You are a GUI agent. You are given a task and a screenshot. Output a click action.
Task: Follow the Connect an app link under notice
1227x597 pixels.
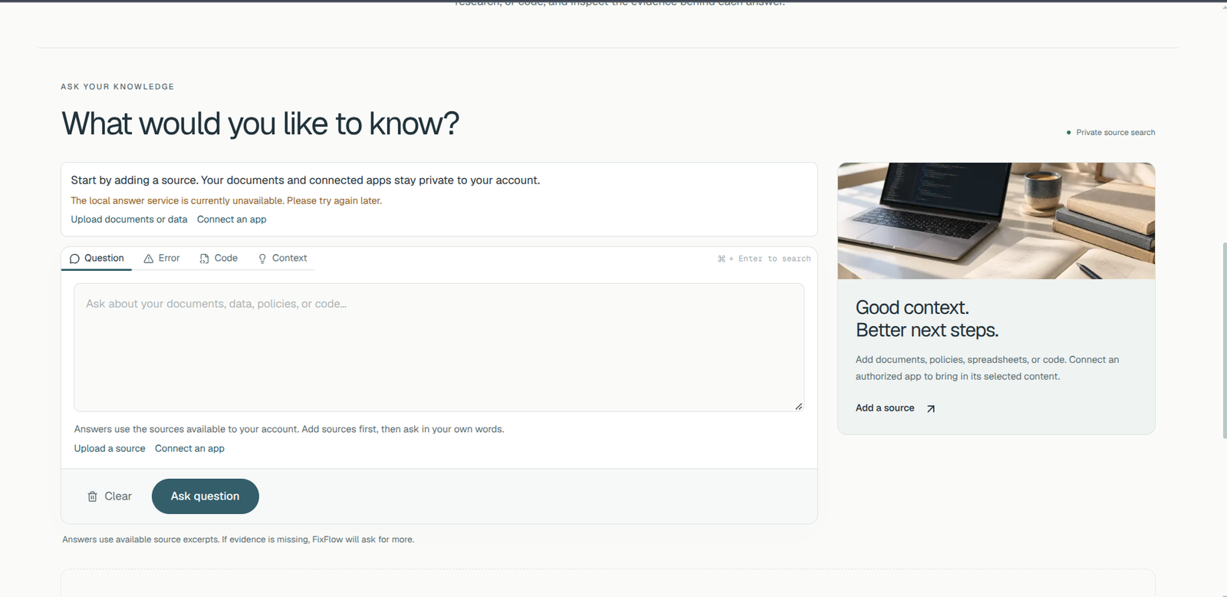(x=232, y=219)
